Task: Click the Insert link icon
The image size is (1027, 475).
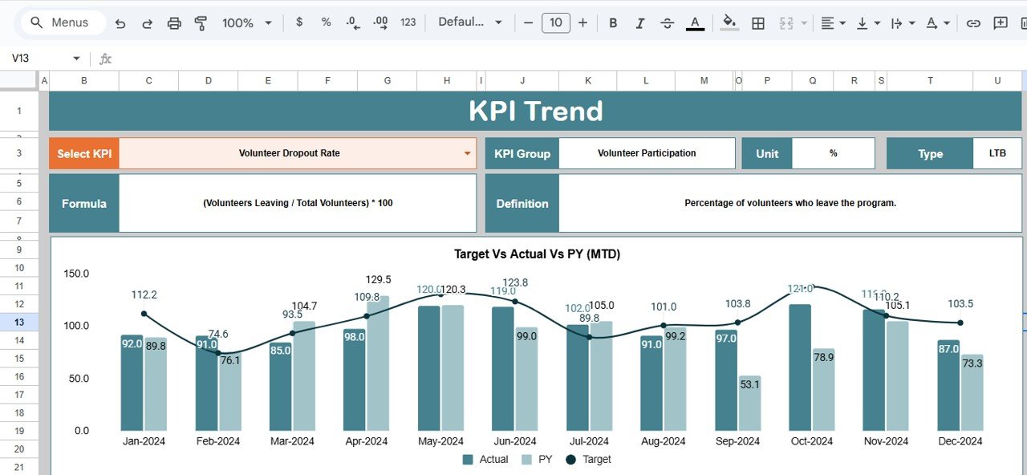Action: click(973, 22)
